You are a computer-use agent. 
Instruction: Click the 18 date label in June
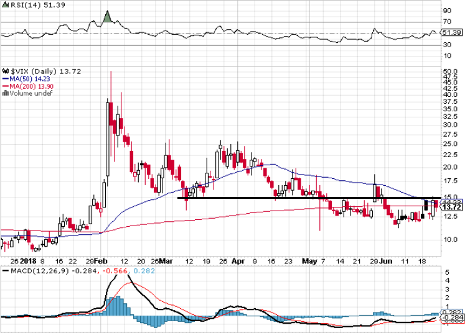tap(422, 261)
